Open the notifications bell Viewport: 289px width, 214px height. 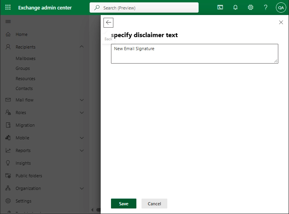coord(235,8)
